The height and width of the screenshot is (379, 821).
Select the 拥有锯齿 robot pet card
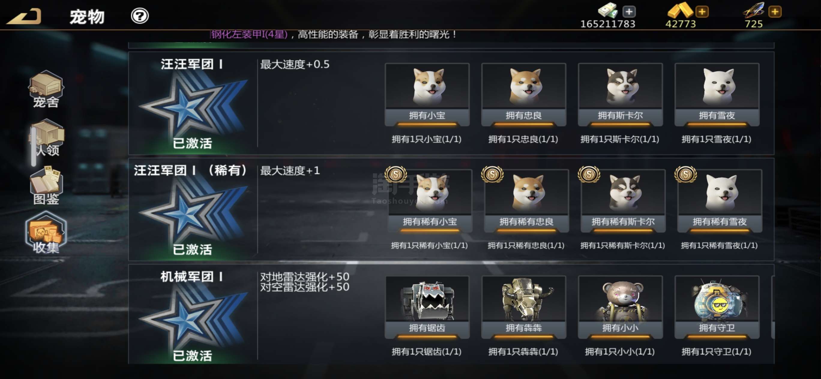tap(427, 307)
